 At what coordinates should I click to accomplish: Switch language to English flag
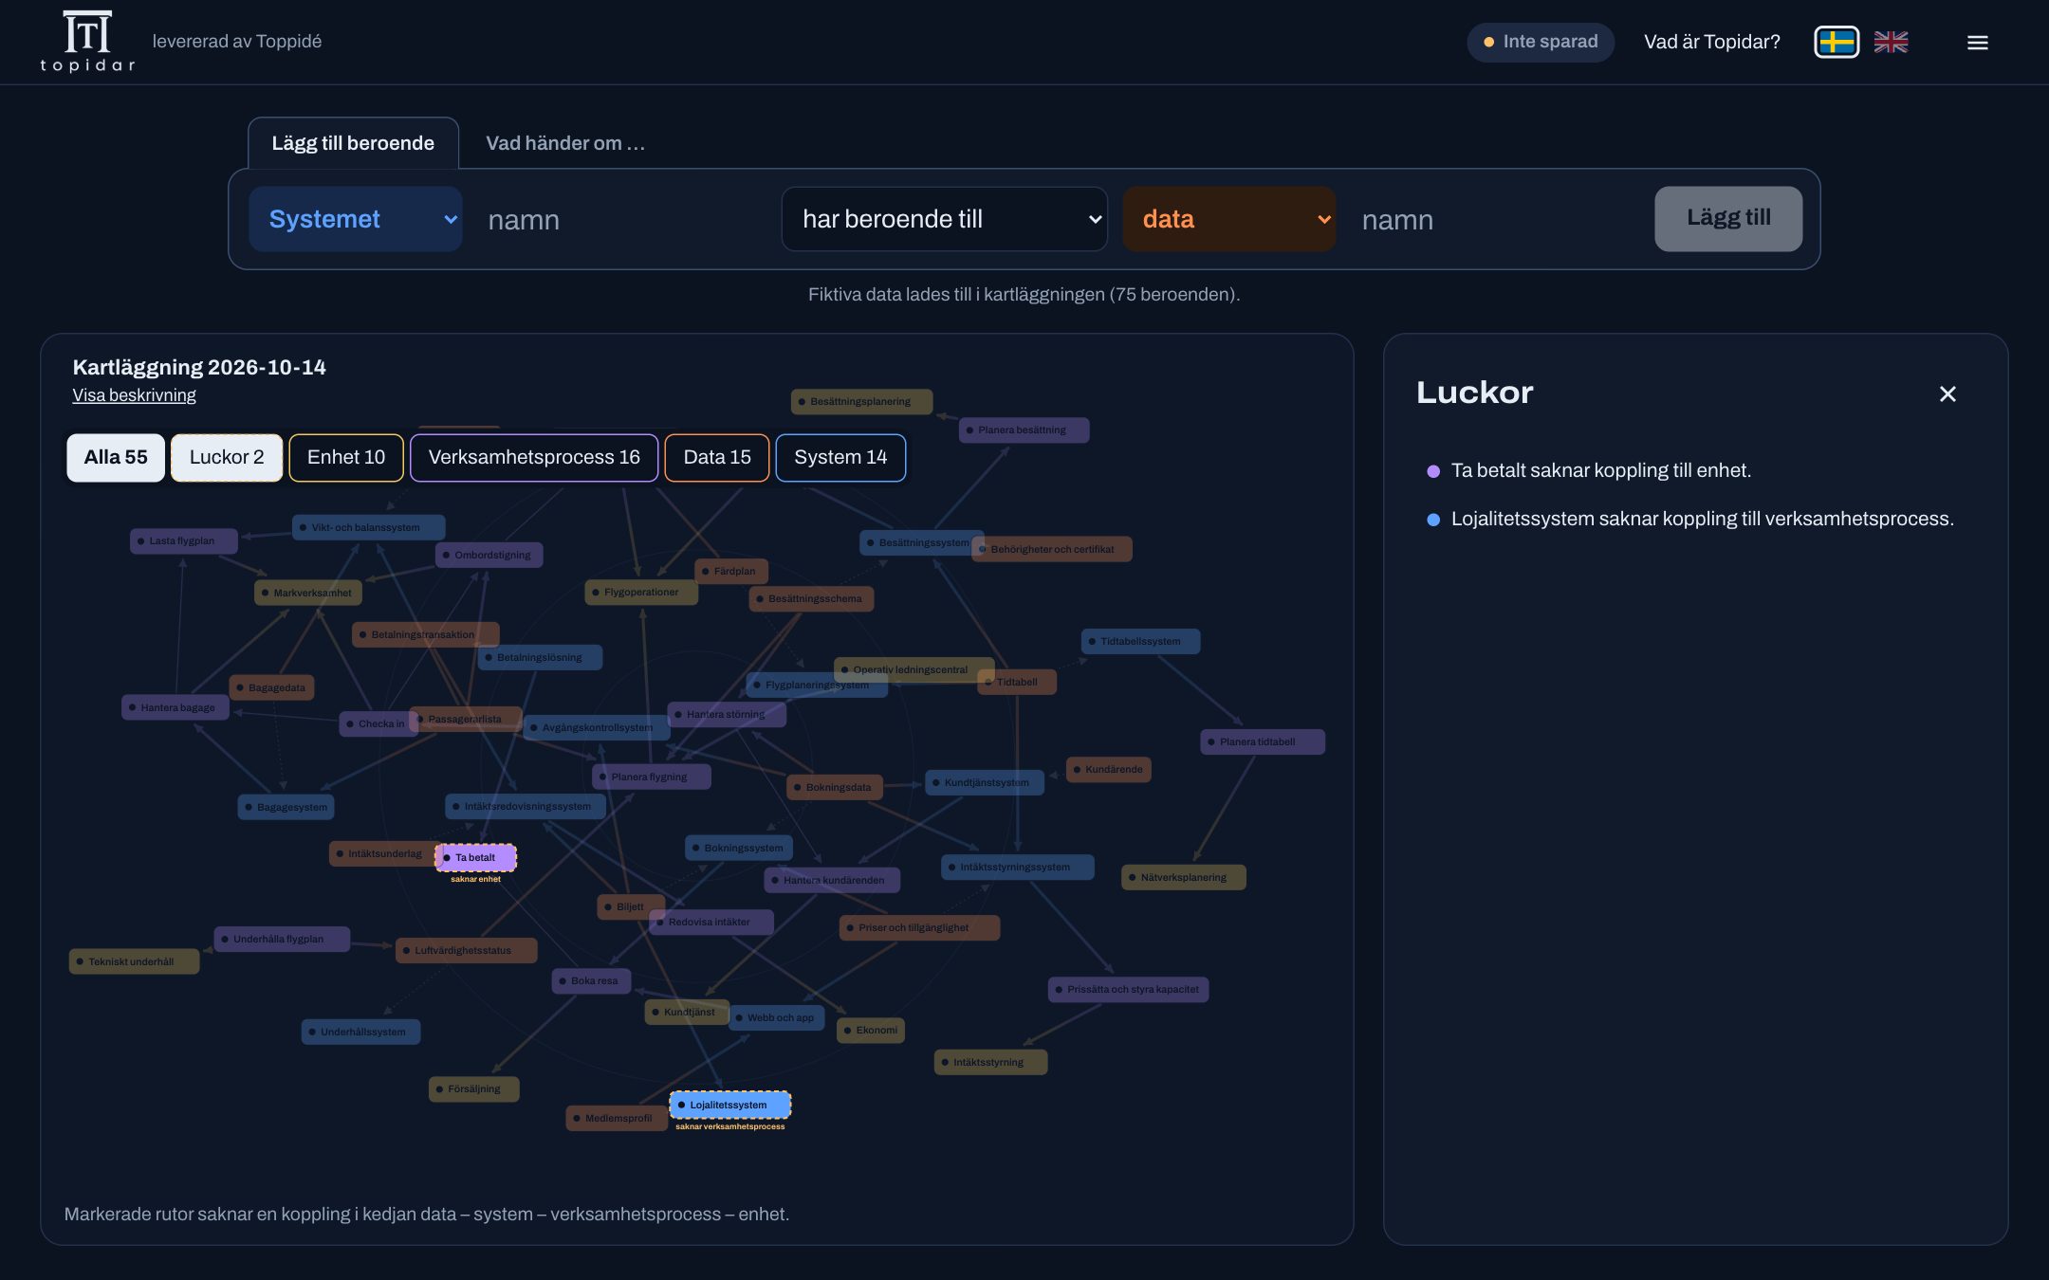[x=1891, y=42]
